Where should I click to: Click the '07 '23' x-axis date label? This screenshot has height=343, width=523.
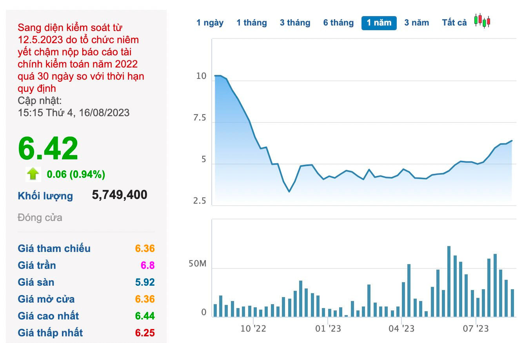(x=476, y=328)
